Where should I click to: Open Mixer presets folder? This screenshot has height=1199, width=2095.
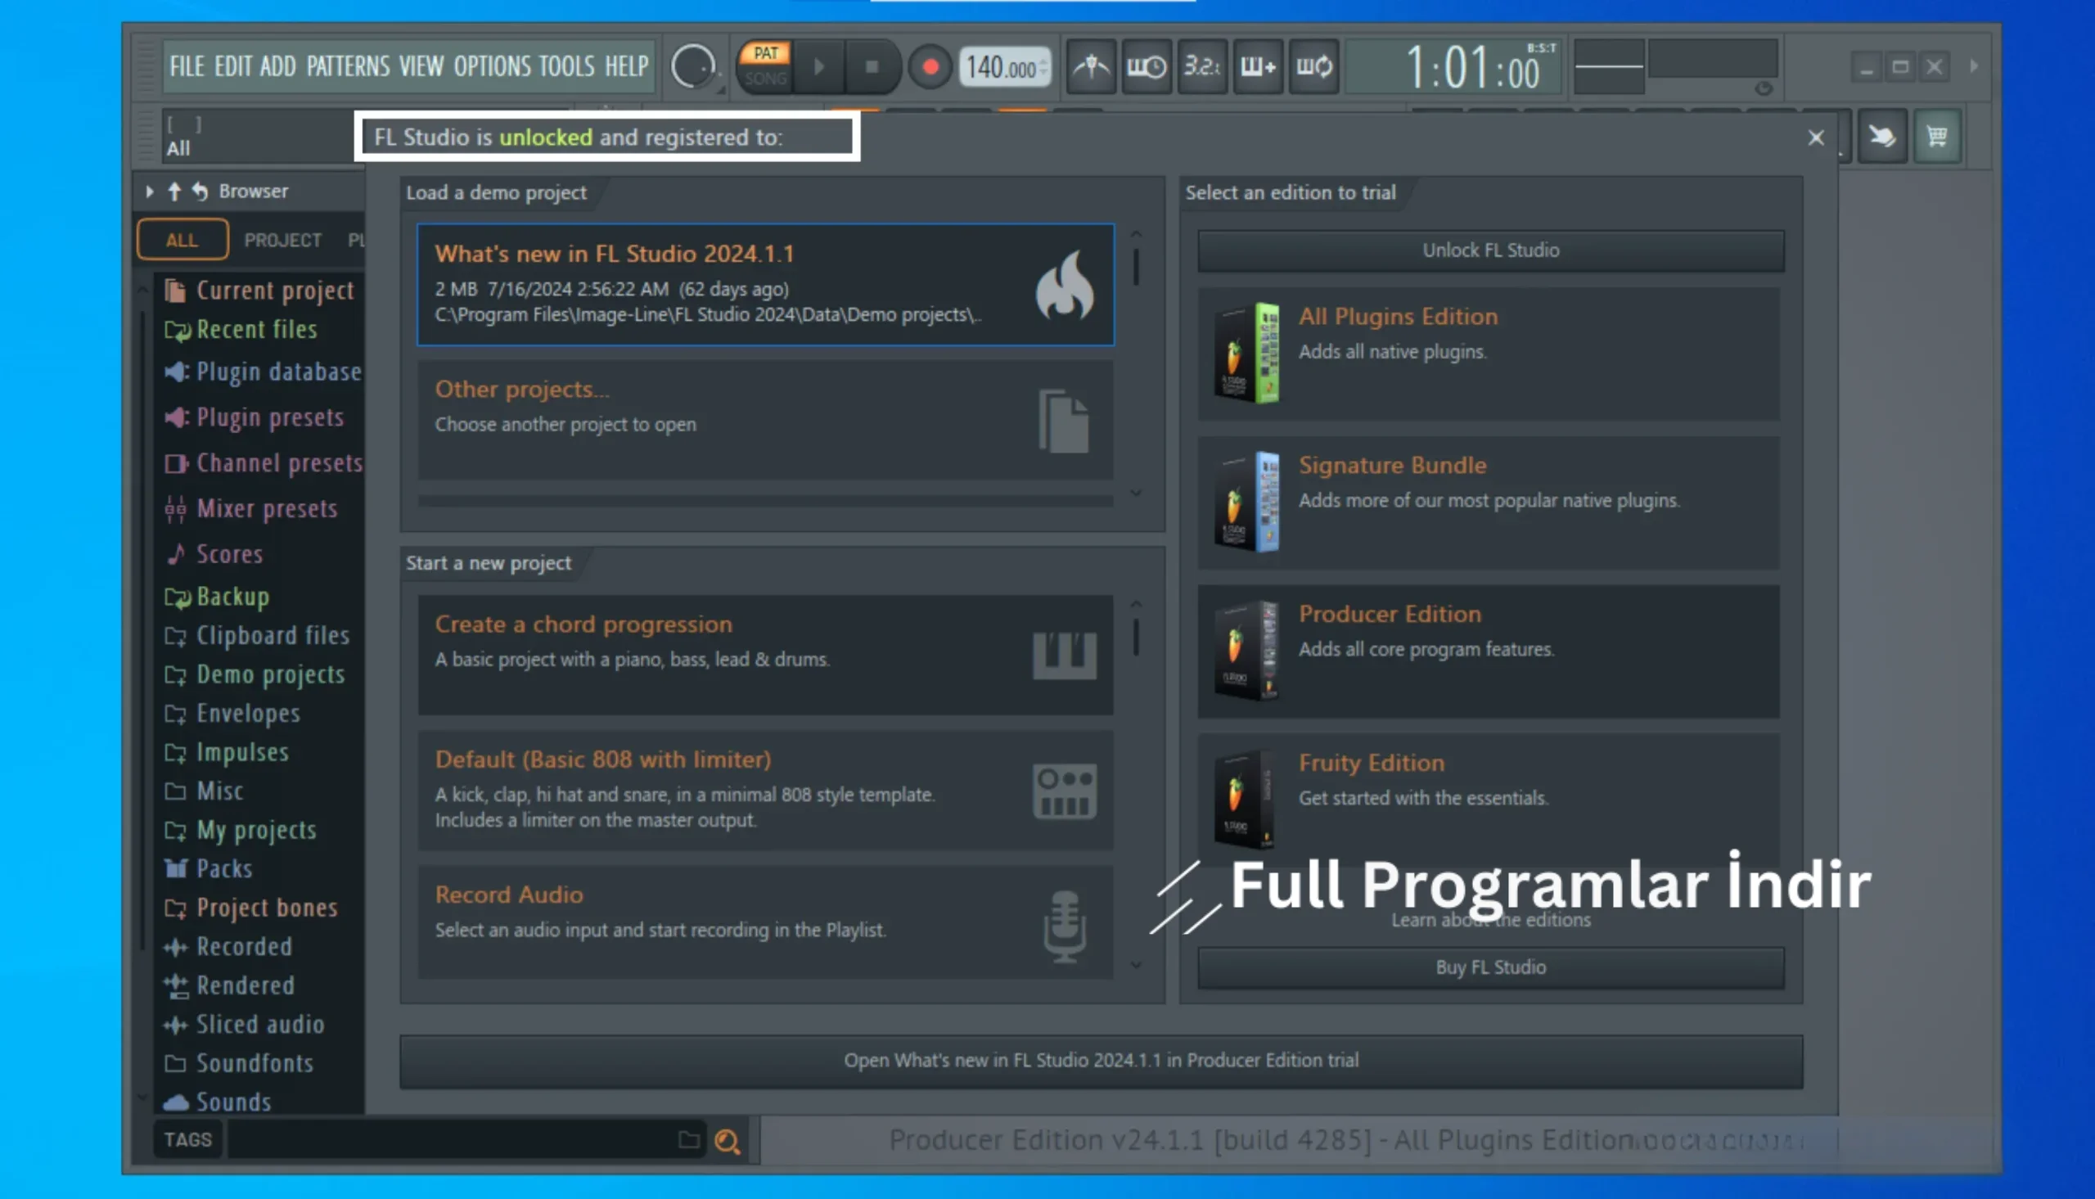click(x=251, y=509)
